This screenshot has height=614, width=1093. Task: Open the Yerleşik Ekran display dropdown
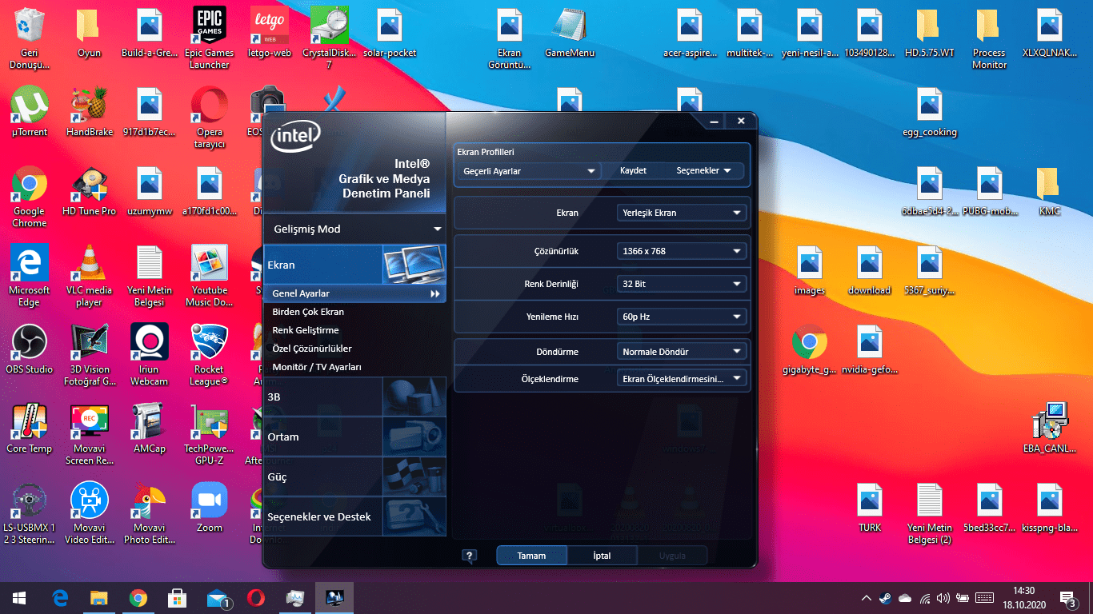682,213
